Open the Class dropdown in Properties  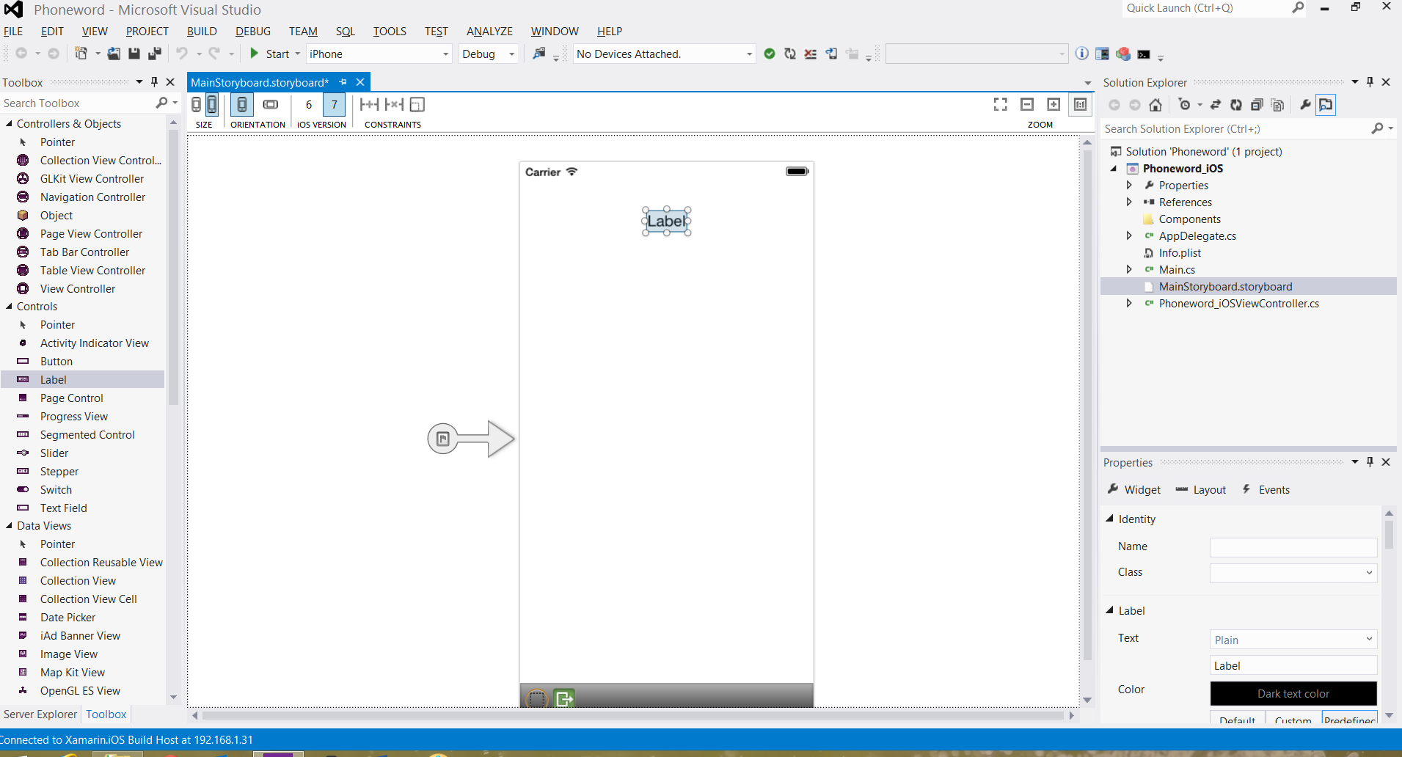click(1368, 573)
